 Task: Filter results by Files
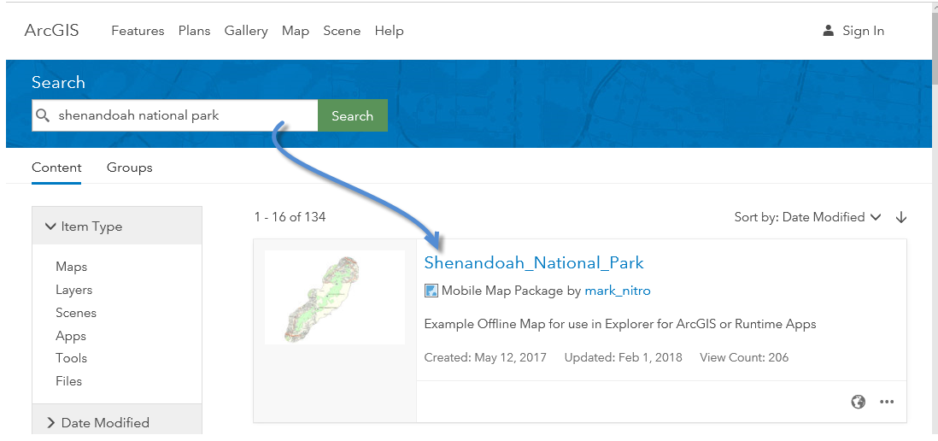click(x=69, y=380)
